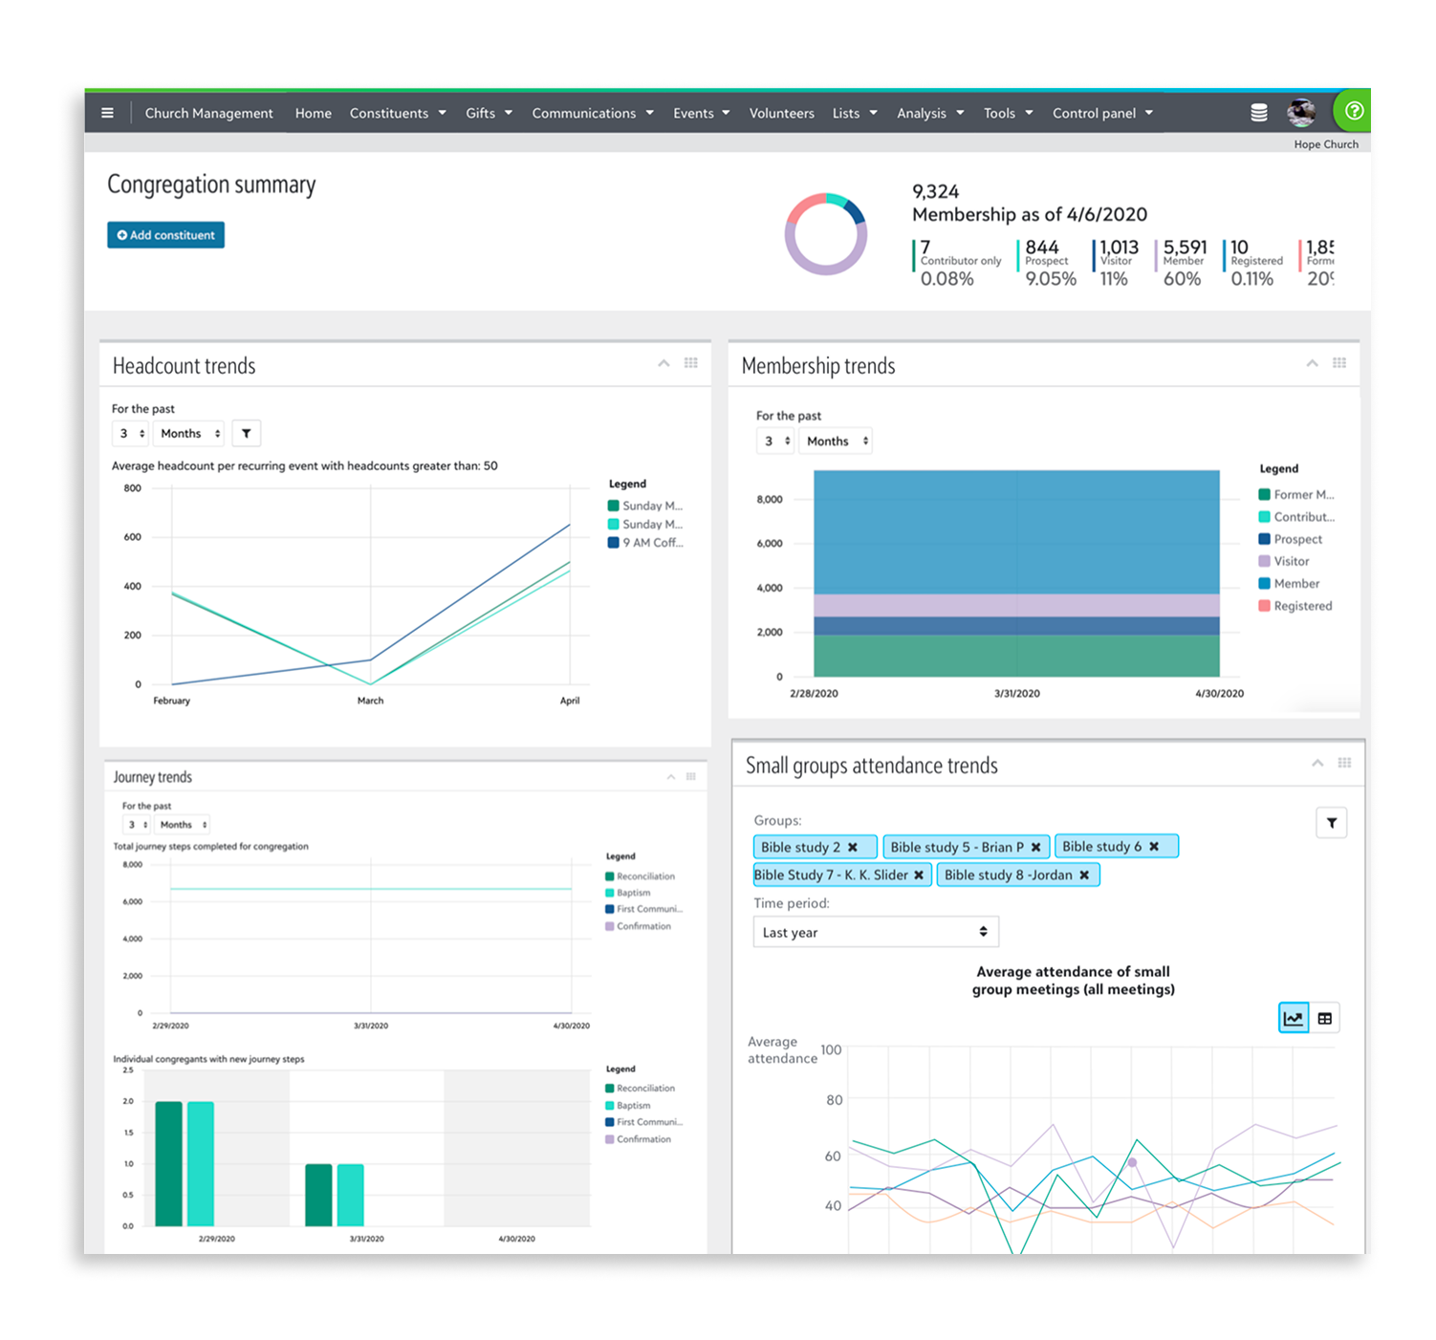Open Membership trends grid drag icon
Viewport: 1436px width, 1340px height.
coord(1339,363)
